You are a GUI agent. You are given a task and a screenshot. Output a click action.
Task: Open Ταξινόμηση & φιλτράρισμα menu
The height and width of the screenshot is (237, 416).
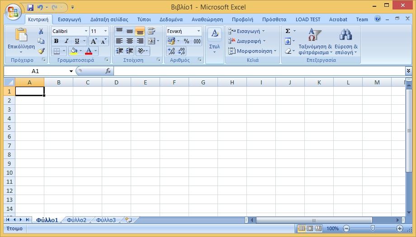coord(315,42)
